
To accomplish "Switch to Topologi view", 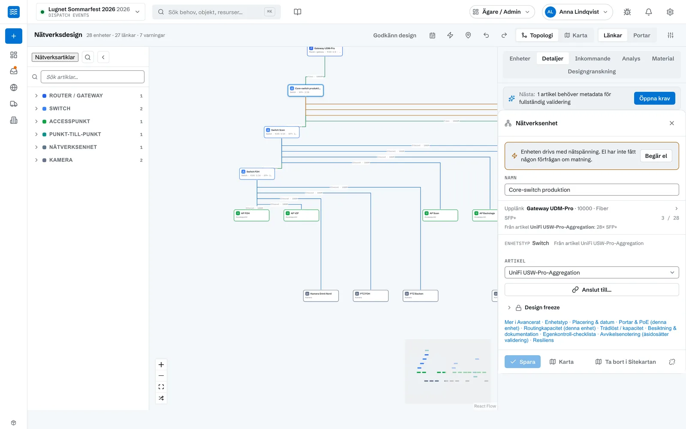I will point(537,35).
